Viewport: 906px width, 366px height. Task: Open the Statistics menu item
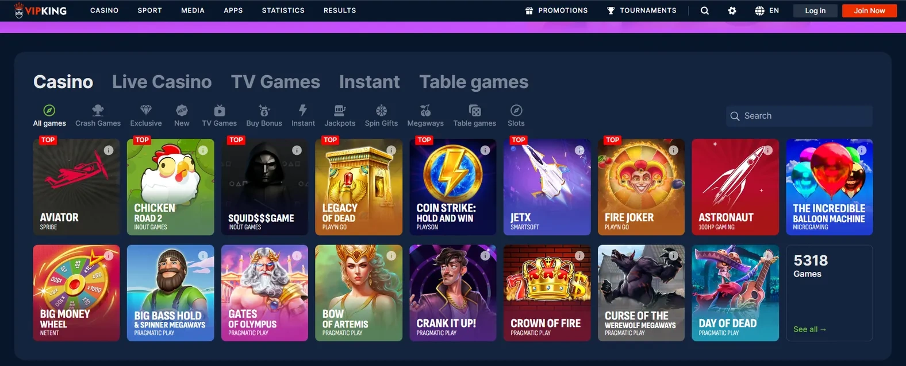[283, 10]
